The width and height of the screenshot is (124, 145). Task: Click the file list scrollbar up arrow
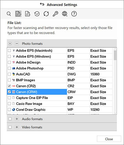(115, 49)
